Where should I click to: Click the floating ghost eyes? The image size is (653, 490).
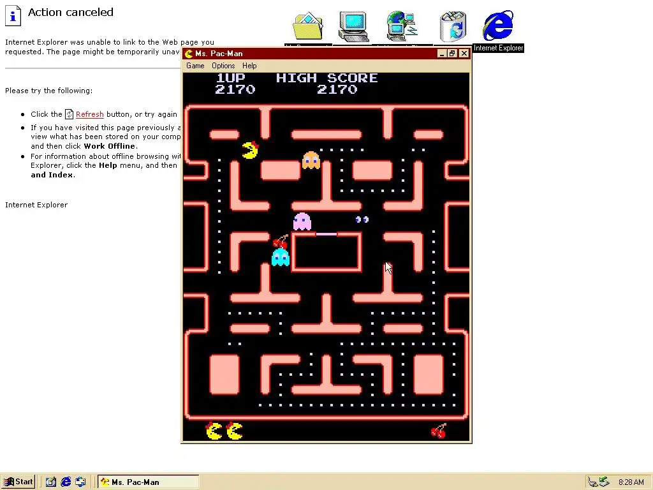point(362,219)
